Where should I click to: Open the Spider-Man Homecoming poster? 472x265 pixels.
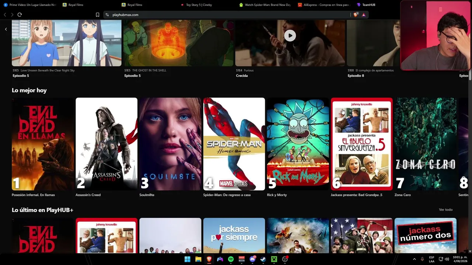point(234,144)
